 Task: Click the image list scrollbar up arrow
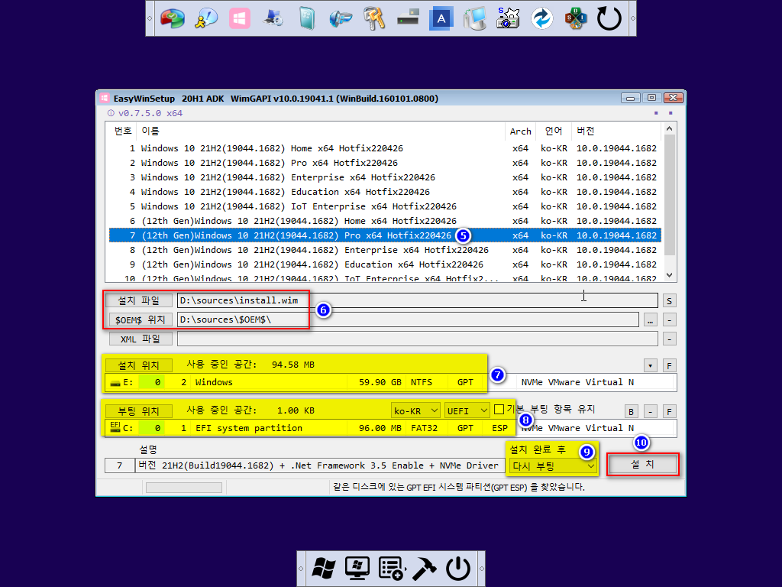(669, 128)
